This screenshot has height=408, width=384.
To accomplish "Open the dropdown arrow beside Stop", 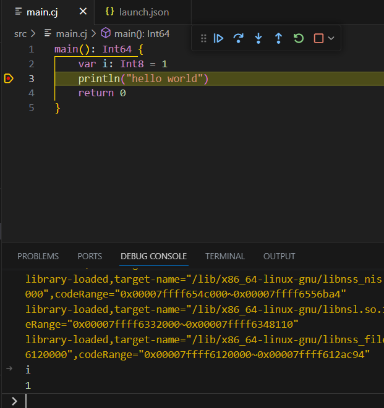I will (331, 38).
